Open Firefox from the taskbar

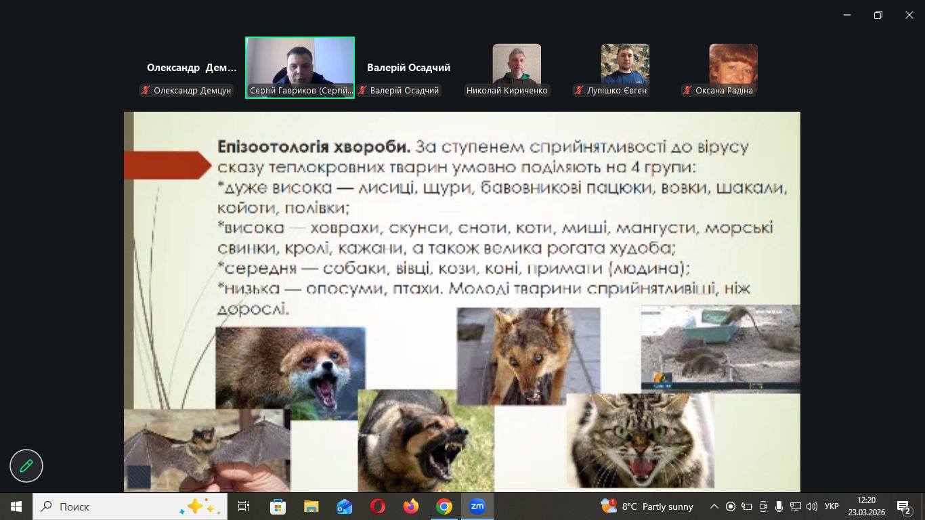coord(411,506)
